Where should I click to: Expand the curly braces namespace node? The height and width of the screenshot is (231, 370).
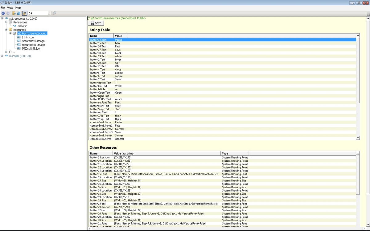6,52
